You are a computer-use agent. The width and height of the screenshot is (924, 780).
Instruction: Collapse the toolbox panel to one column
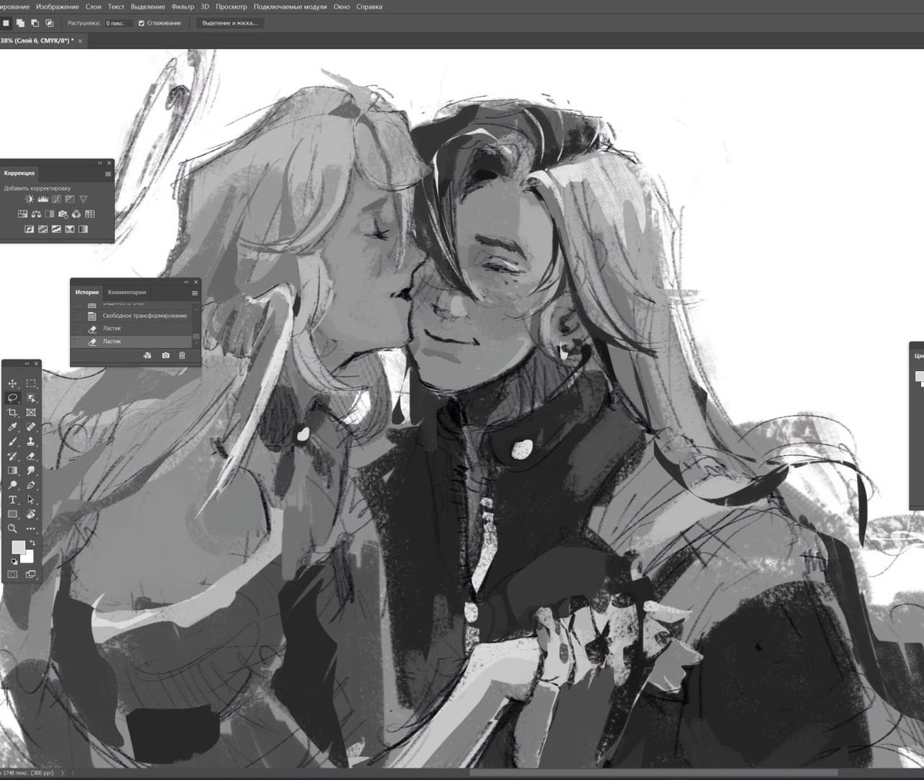click(x=27, y=363)
